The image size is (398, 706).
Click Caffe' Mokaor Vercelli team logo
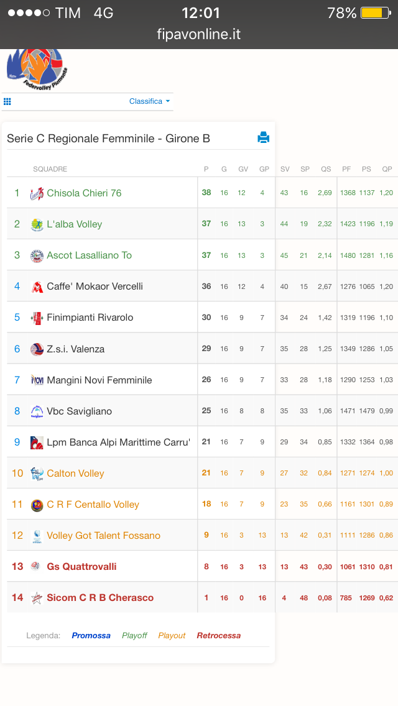pos(37,287)
